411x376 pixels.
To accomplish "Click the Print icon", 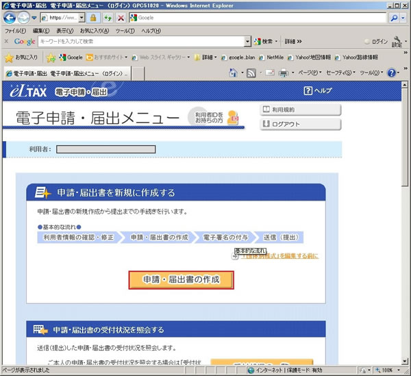I will pos(284,73).
